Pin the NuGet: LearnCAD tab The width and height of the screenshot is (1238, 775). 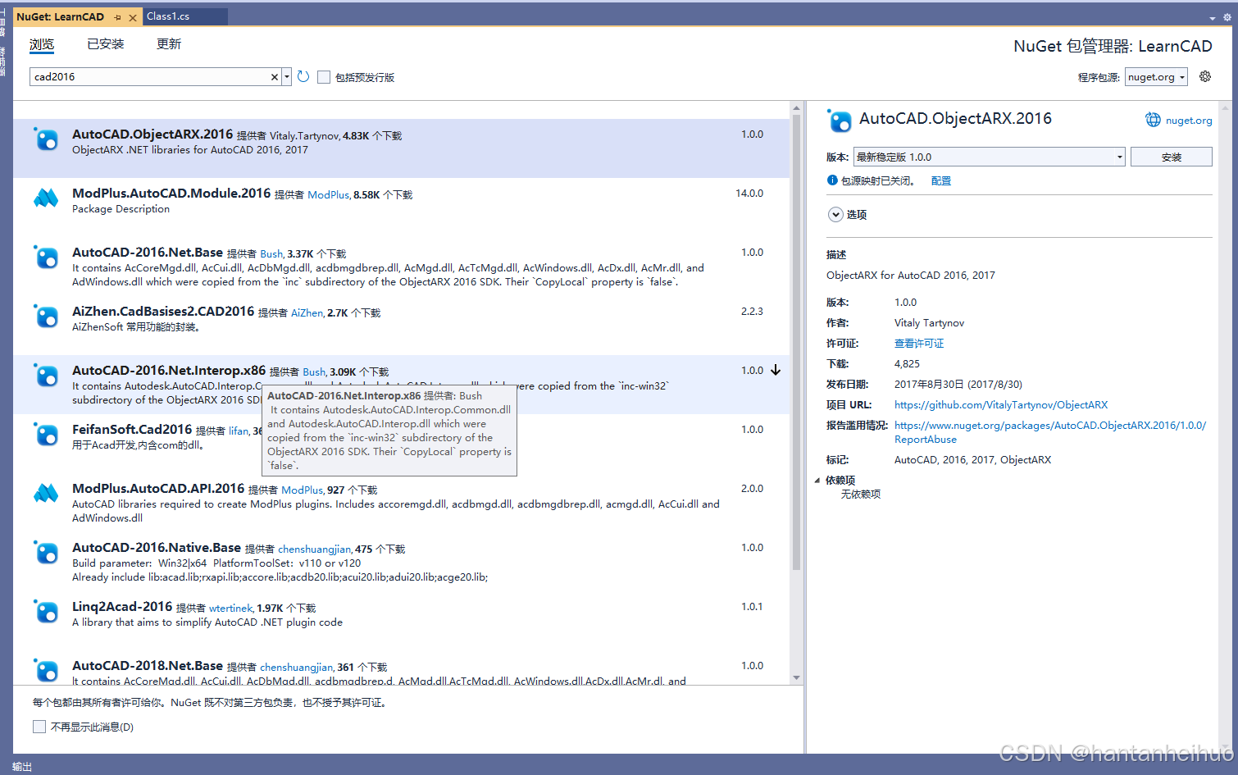(118, 17)
